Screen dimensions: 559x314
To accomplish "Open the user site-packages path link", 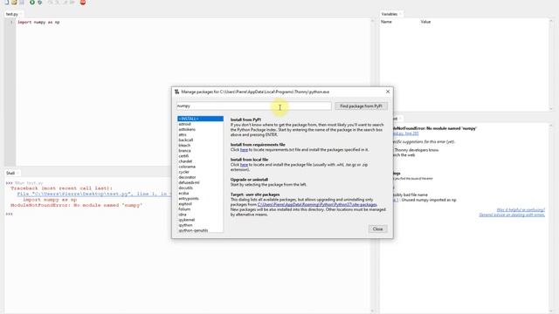I will [317, 205].
